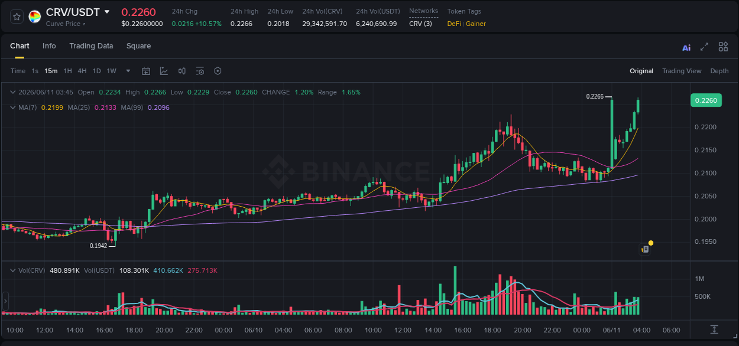Open the Info tab
The height and width of the screenshot is (346, 739).
click(x=49, y=46)
